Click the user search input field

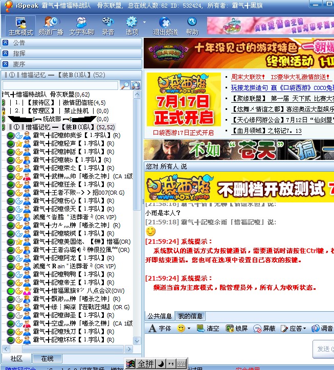60,85
